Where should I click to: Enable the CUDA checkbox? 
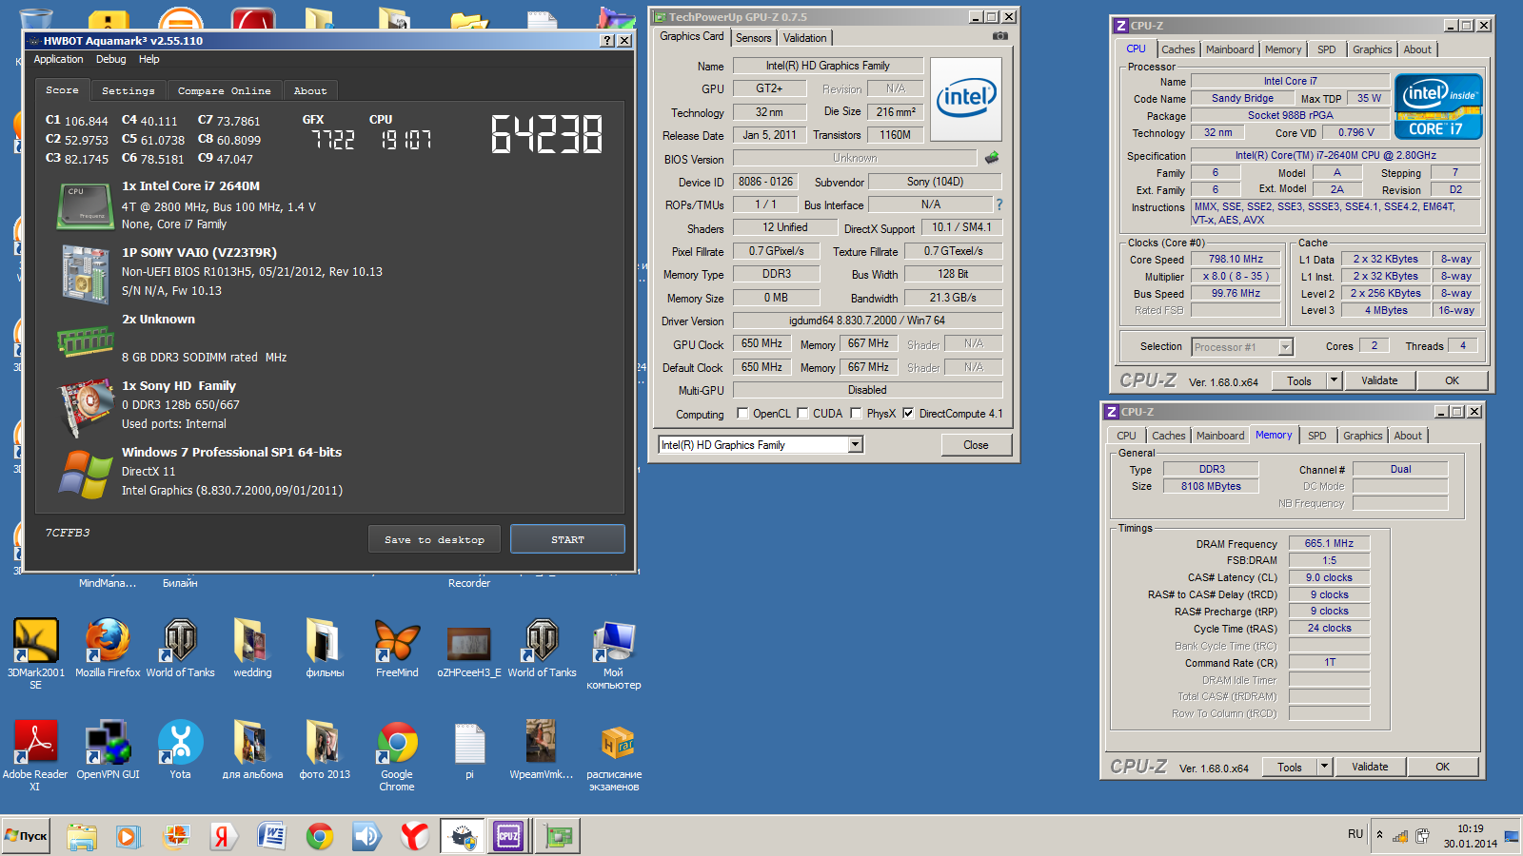pyautogui.click(x=802, y=414)
